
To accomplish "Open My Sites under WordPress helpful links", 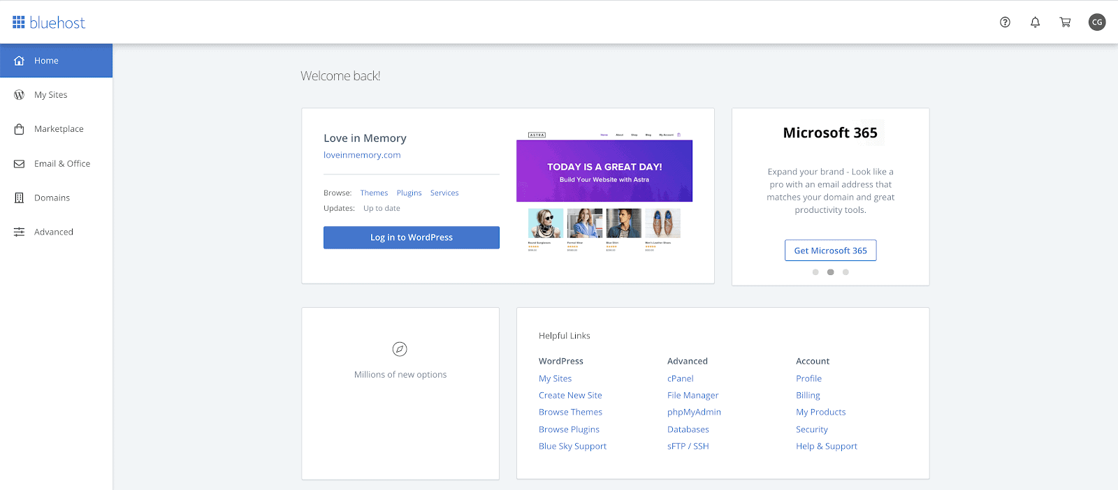I will coord(555,378).
